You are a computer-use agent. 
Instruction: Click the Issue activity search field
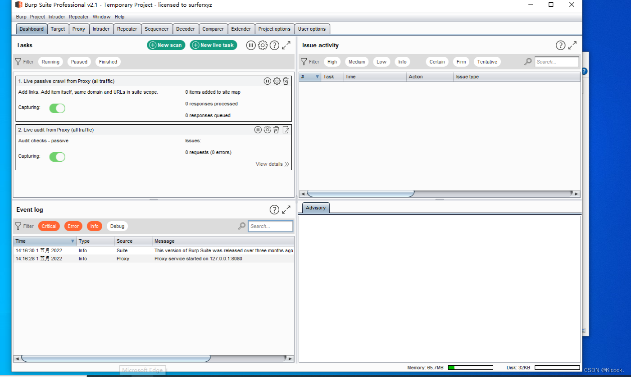coord(557,62)
